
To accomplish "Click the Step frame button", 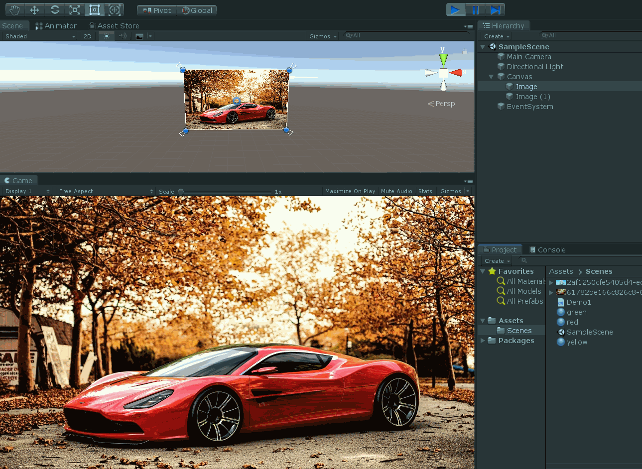I will coord(495,10).
